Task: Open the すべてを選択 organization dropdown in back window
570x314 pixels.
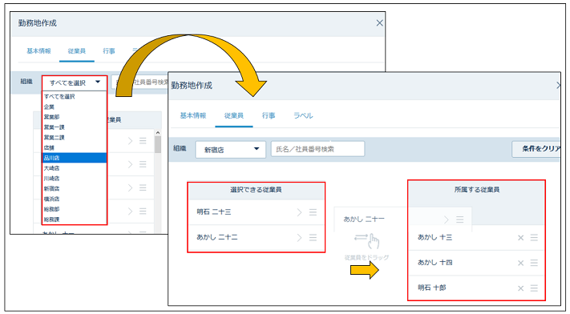Action: [x=75, y=83]
